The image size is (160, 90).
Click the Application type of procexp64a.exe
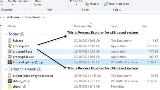coord(119,57)
